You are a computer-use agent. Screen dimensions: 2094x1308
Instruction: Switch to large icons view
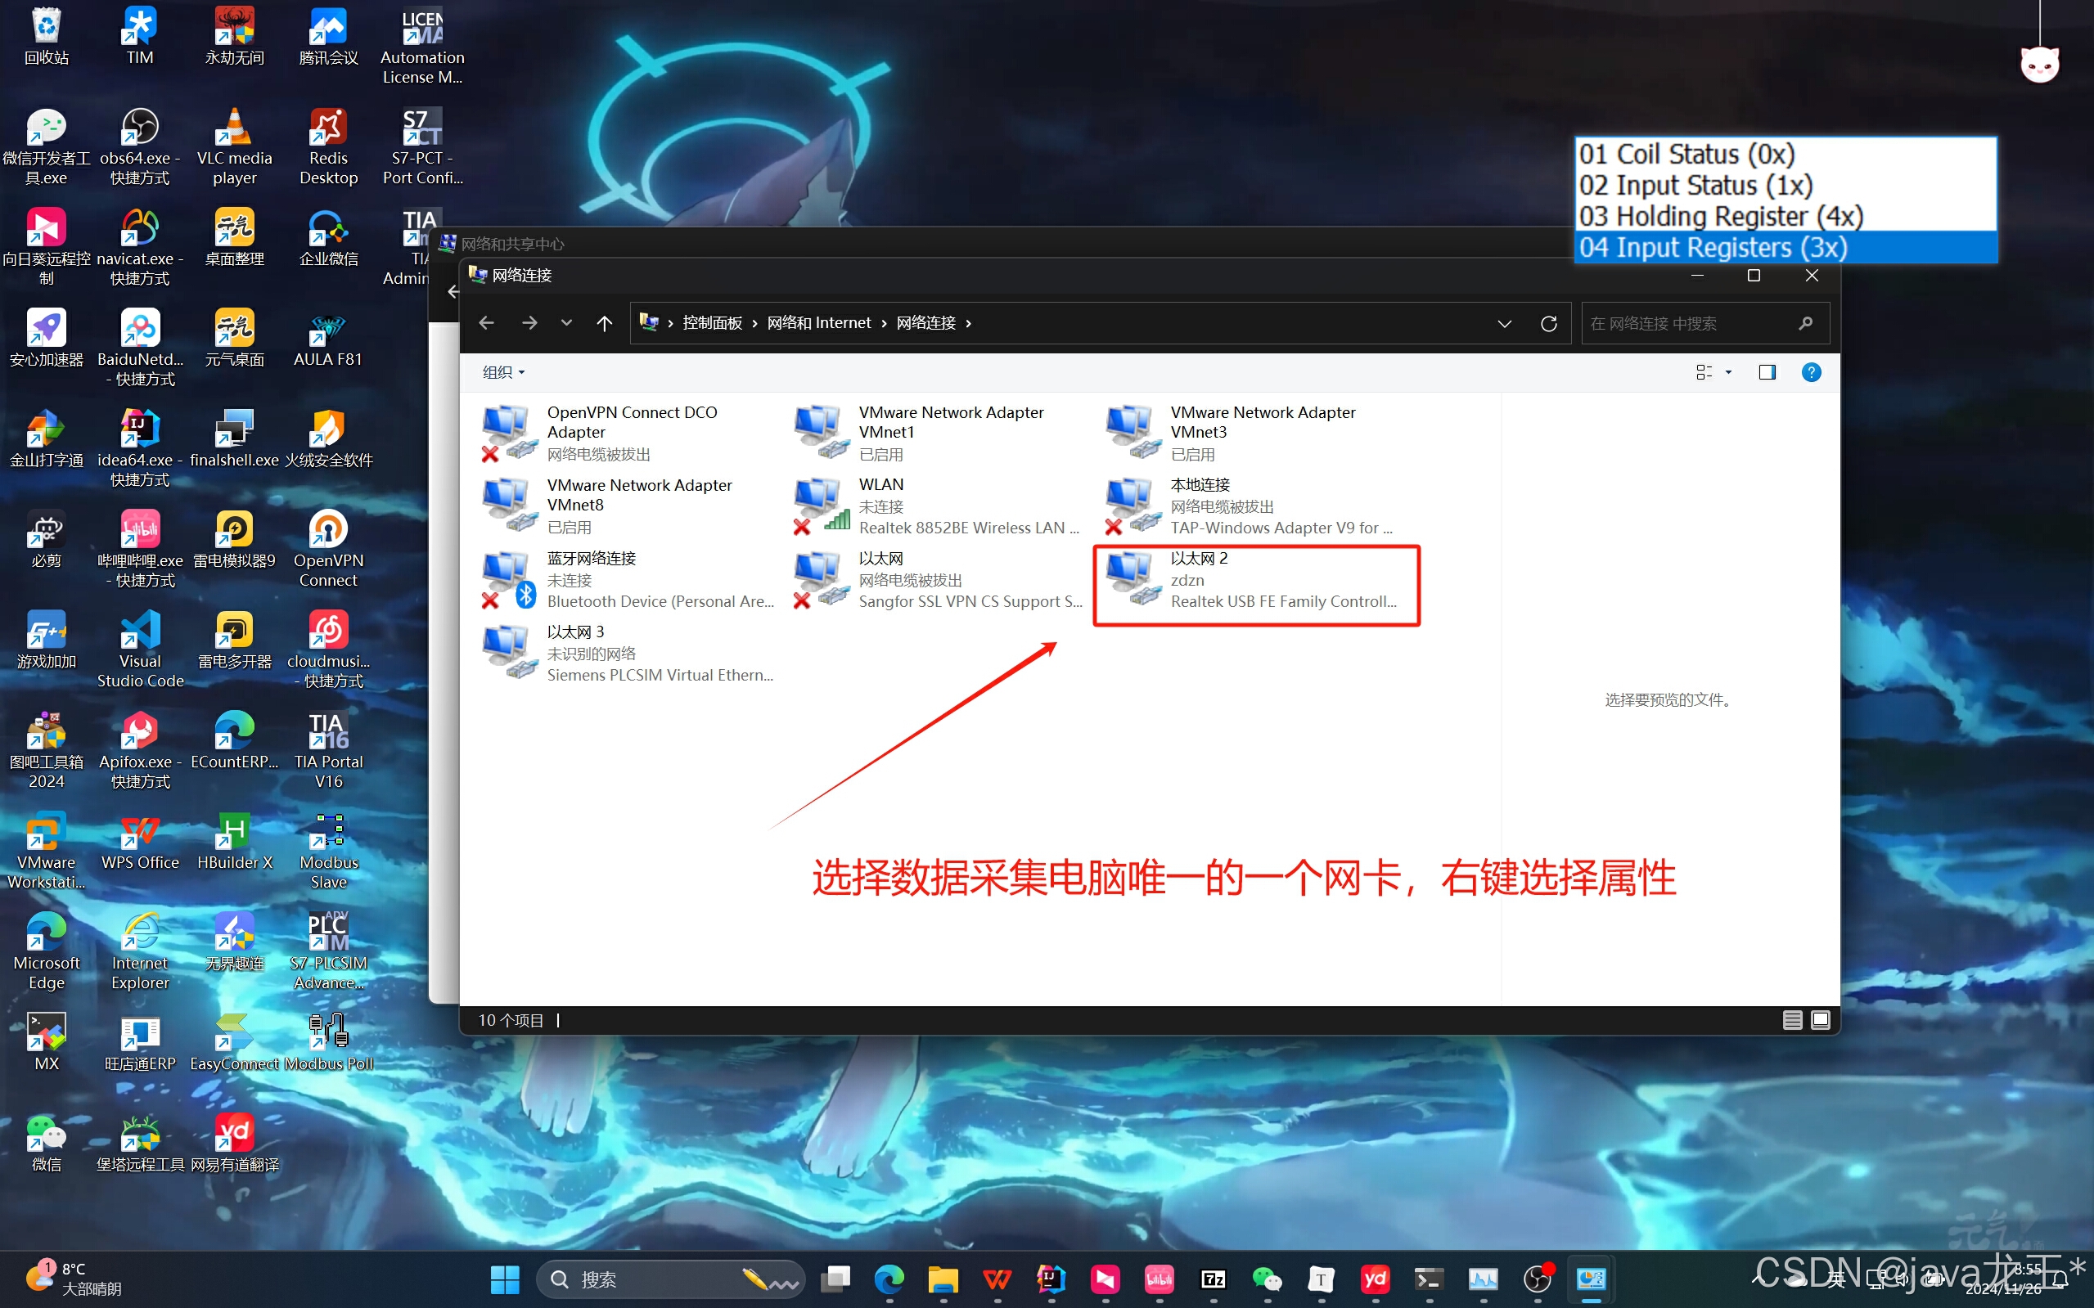1821,1021
